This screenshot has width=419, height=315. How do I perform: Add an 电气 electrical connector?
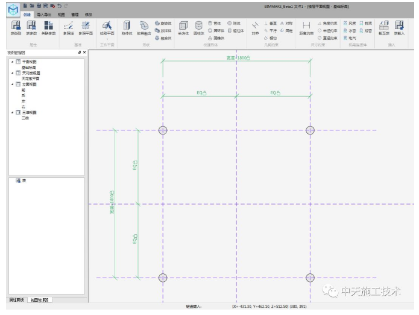[350, 38]
